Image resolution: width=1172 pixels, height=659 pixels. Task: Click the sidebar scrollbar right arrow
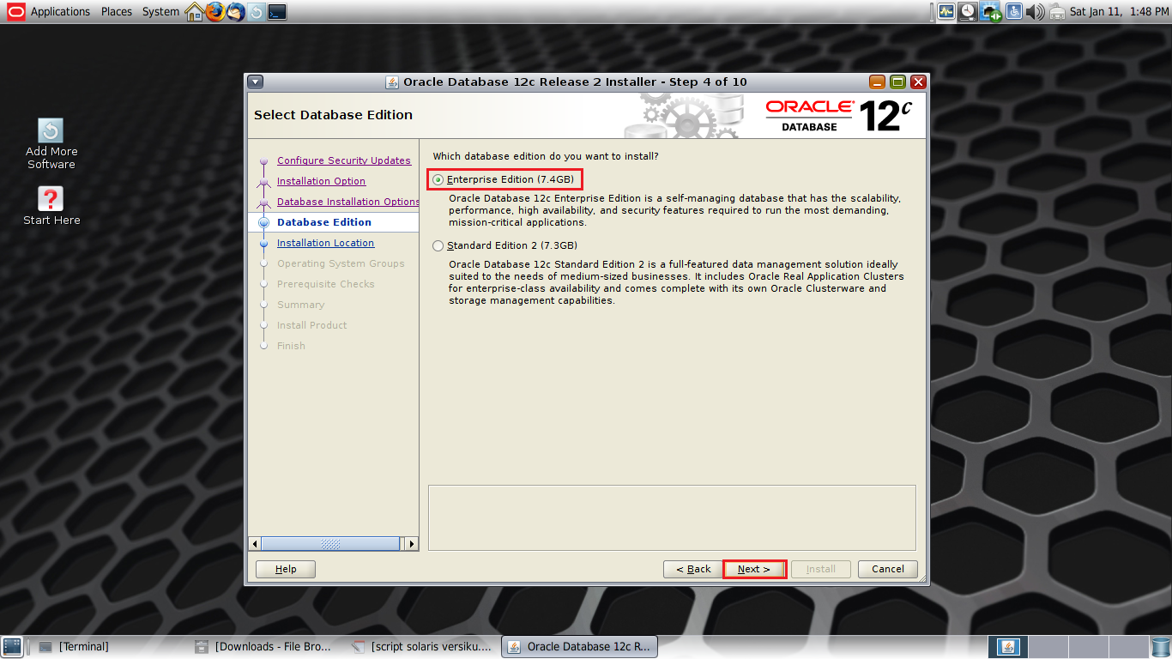point(412,544)
